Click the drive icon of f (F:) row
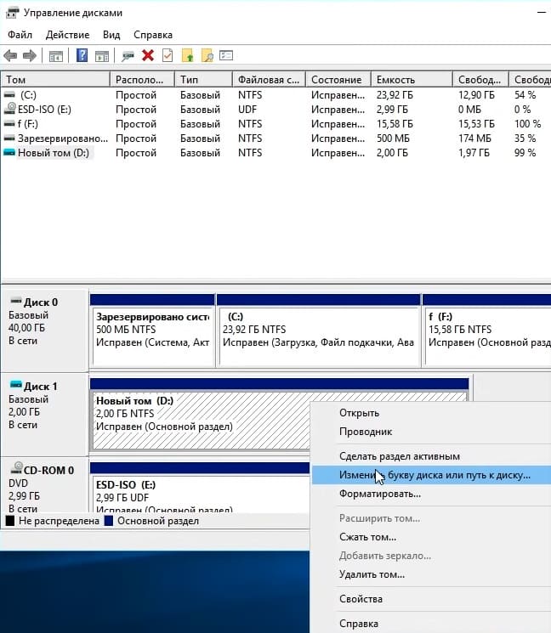The width and height of the screenshot is (551, 633). (9, 124)
